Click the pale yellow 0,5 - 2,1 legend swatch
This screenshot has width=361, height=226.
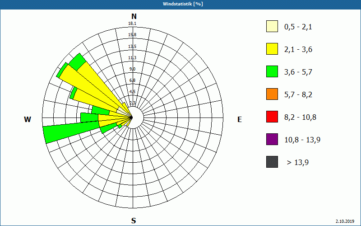[x=272, y=26]
